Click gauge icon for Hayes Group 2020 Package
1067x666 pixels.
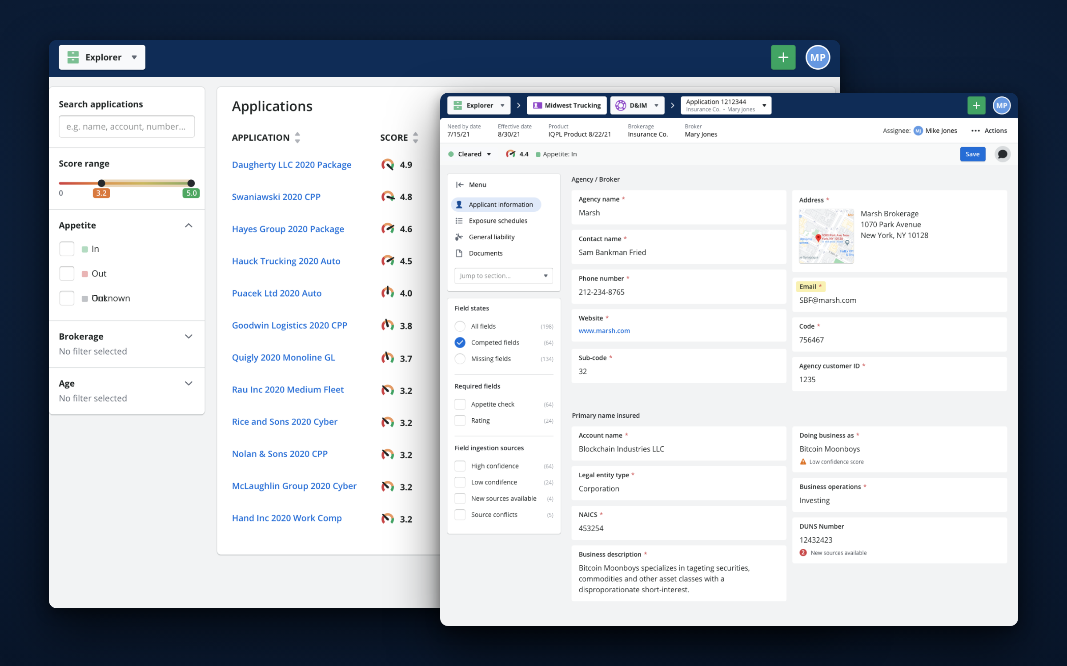[388, 229]
